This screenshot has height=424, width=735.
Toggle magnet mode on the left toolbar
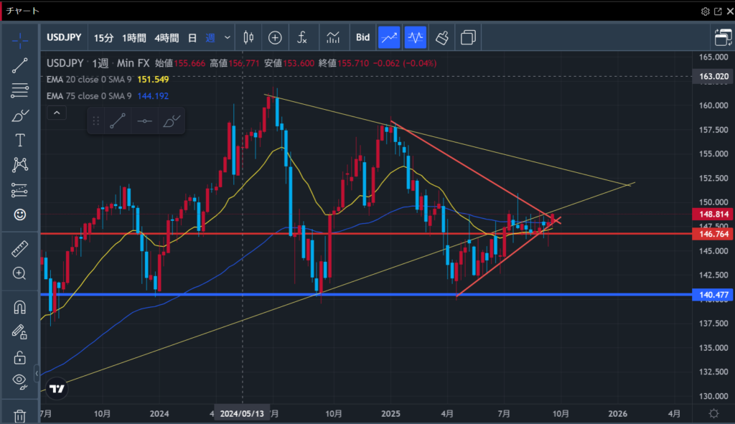point(19,307)
